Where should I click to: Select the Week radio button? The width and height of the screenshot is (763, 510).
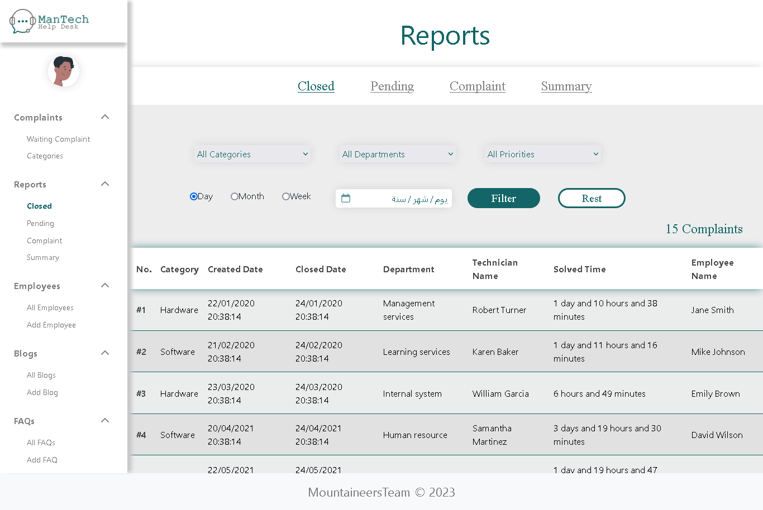[x=286, y=196]
